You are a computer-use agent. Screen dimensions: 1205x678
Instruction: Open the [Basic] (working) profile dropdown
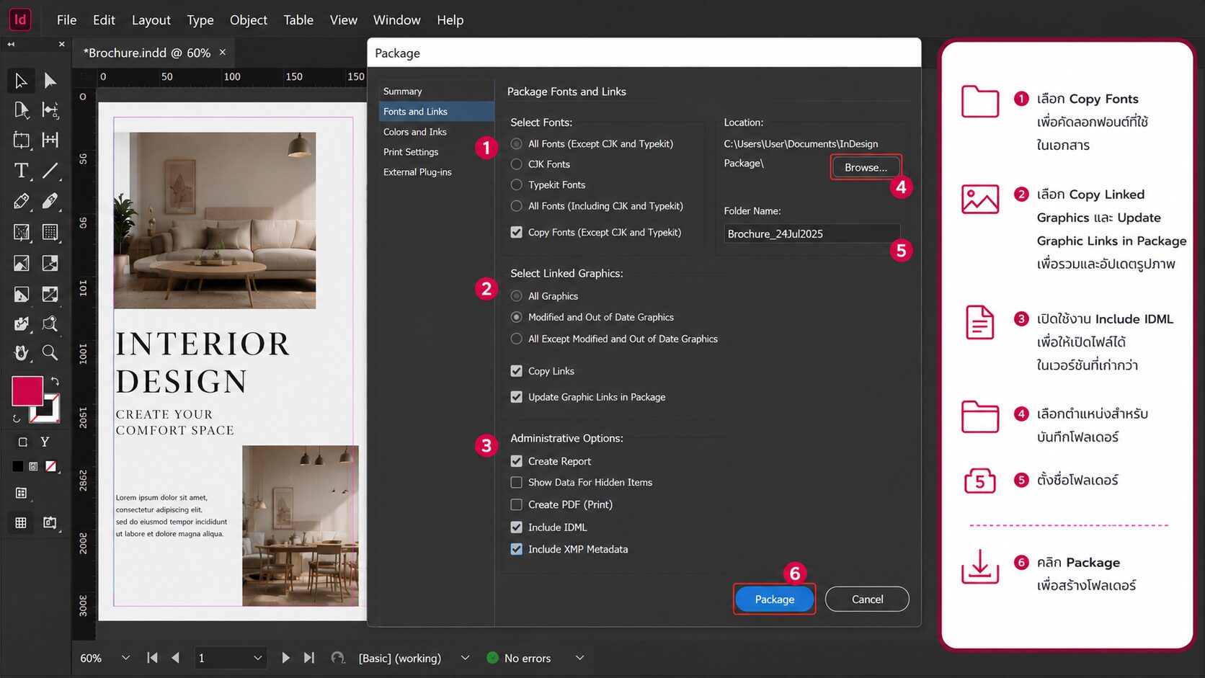point(465,658)
